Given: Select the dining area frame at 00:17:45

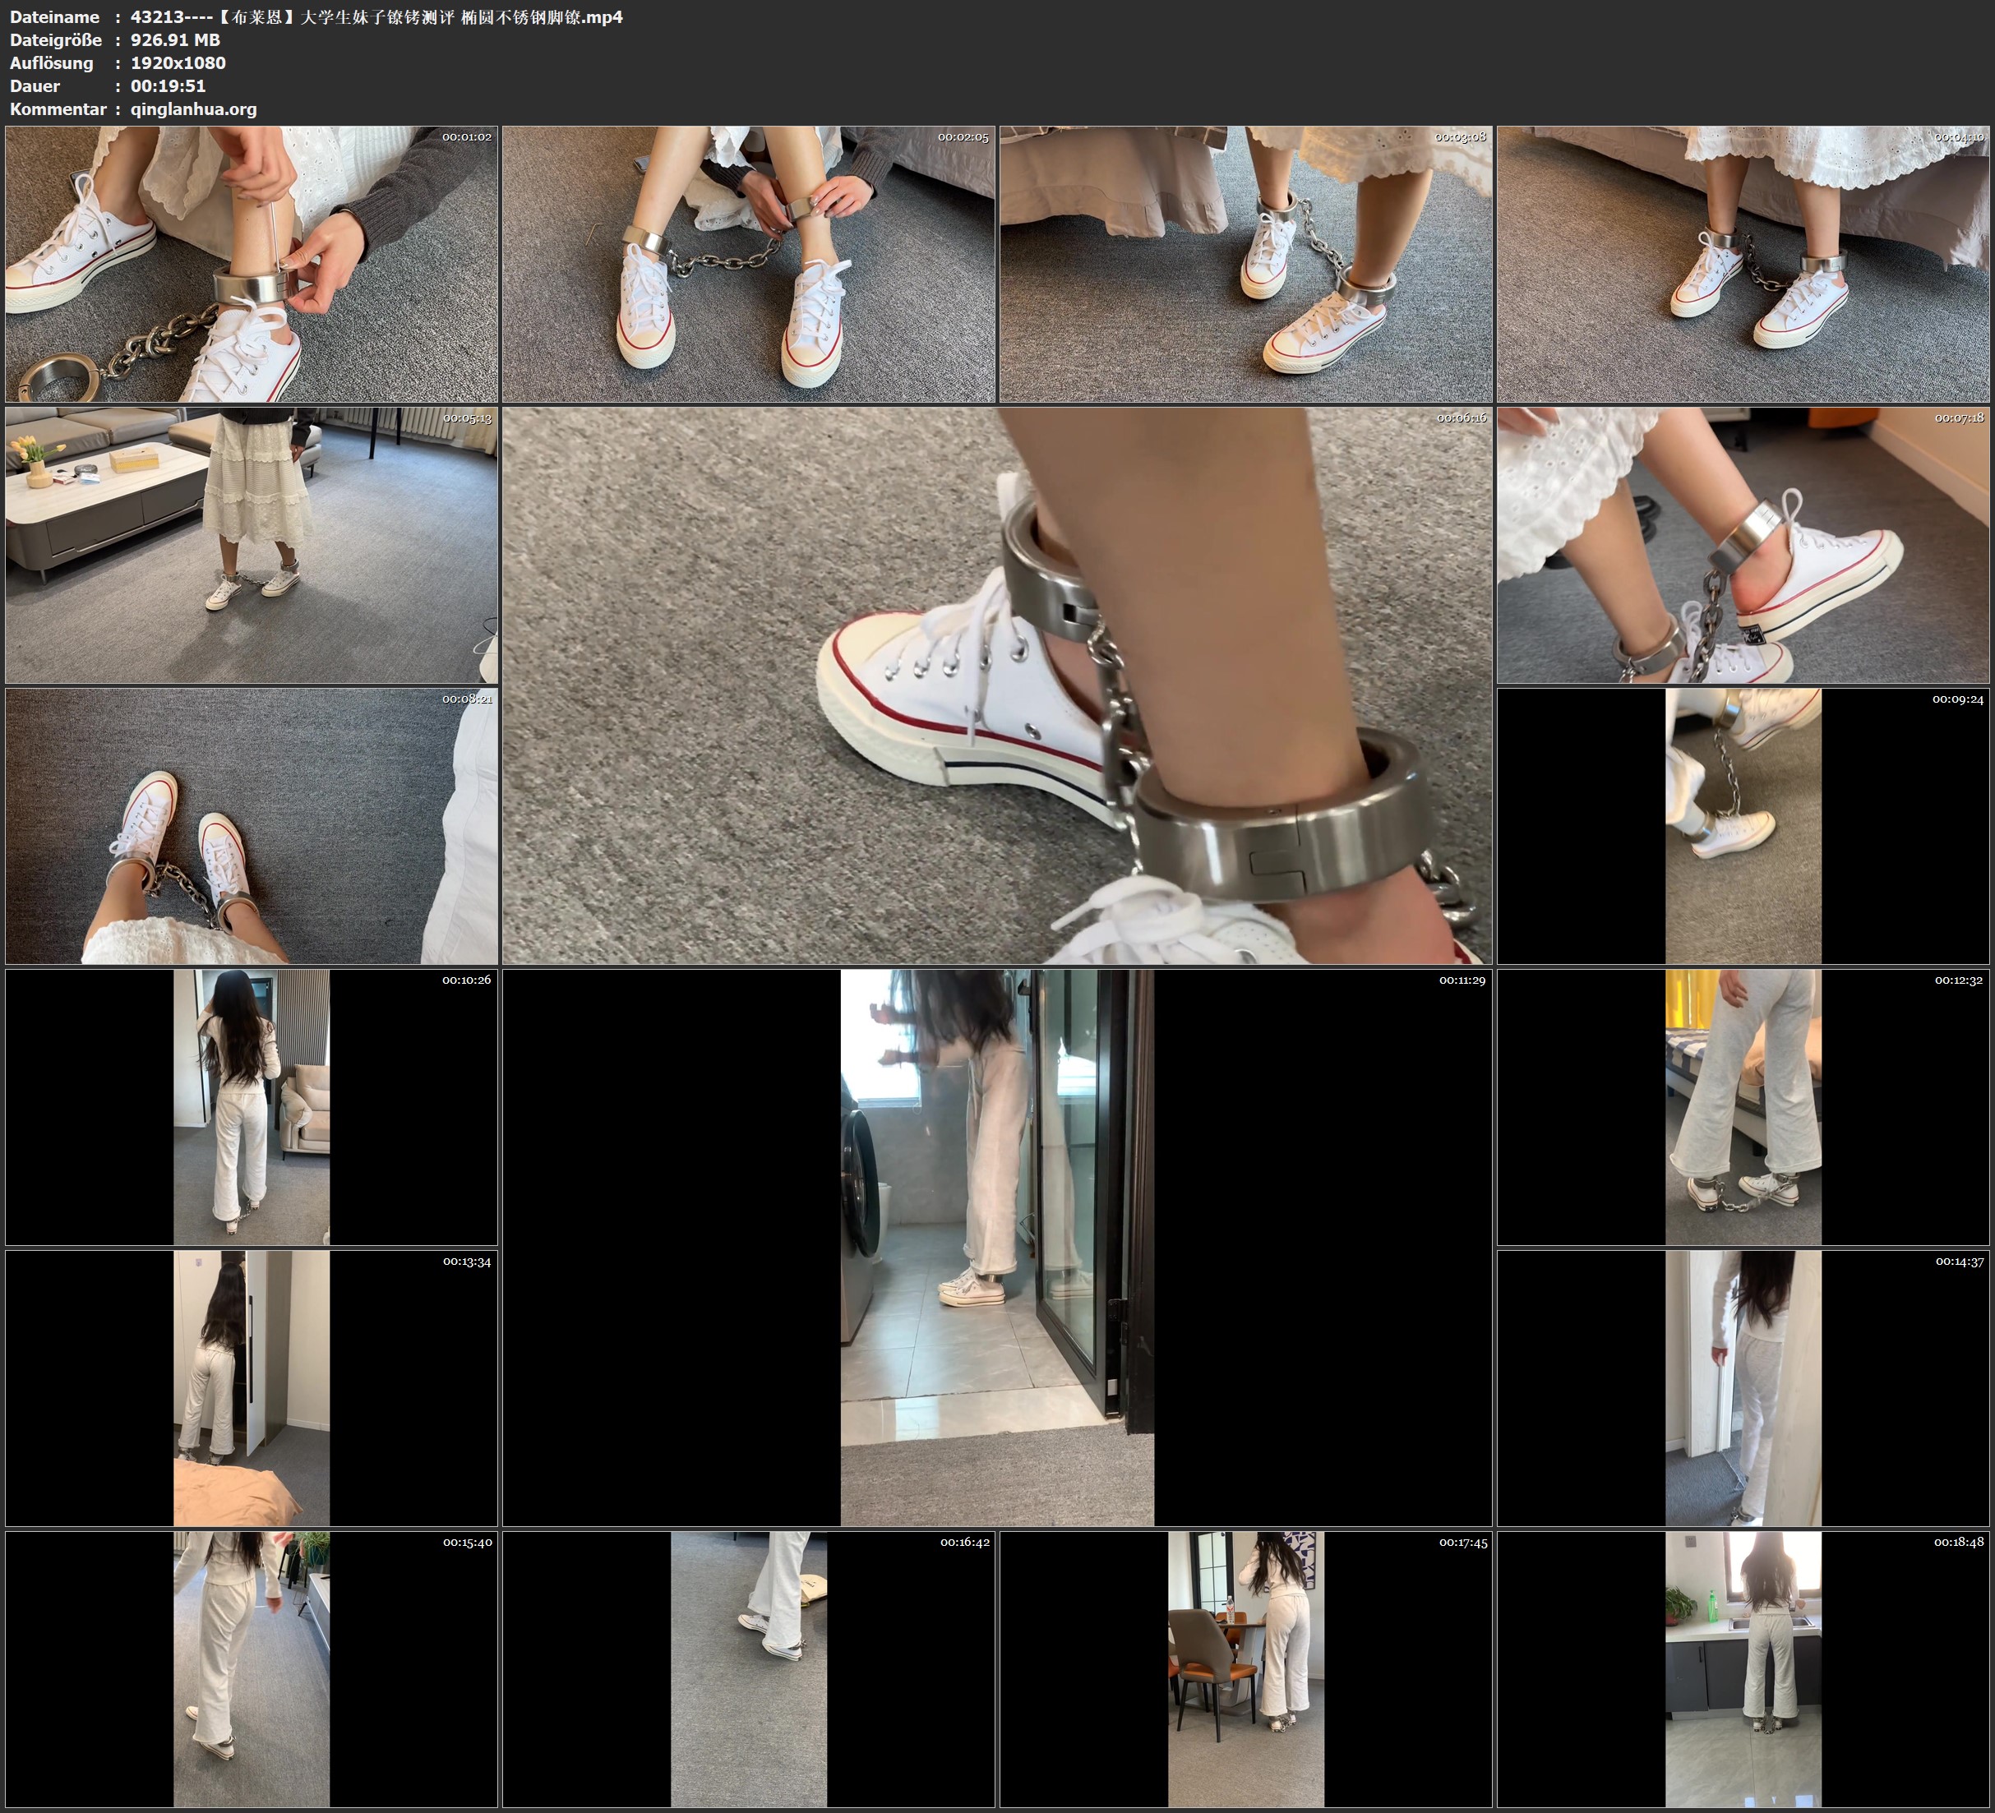Looking at the screenshot, I should (1246, 1668).
